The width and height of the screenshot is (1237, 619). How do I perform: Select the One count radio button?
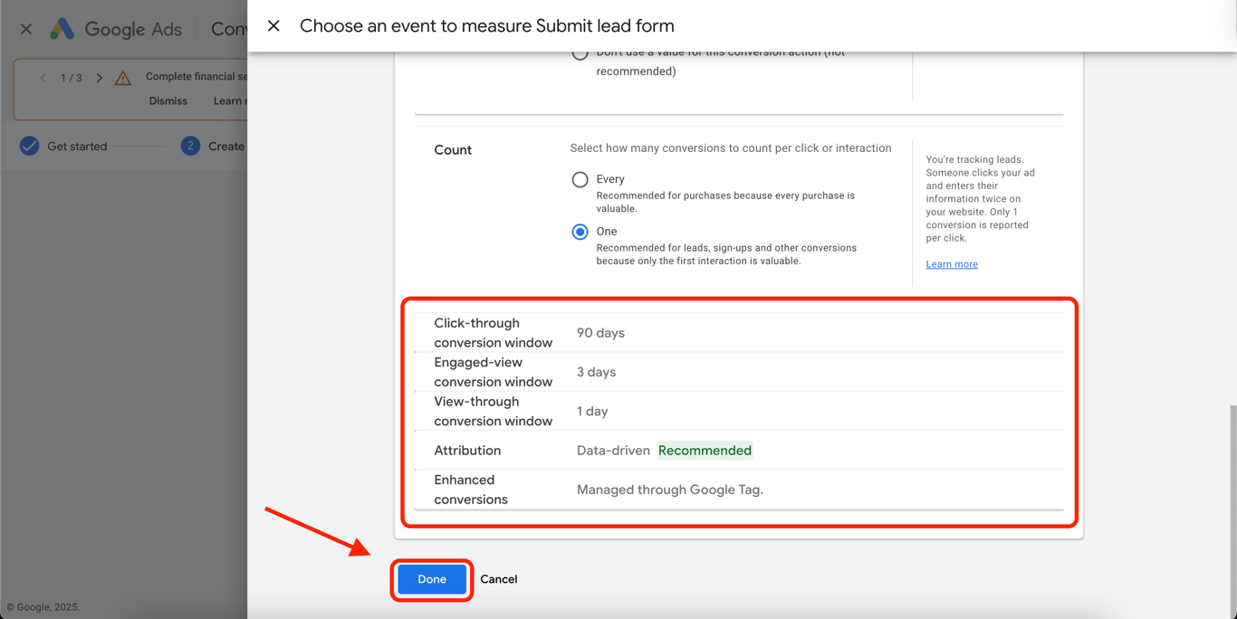(580, 232)
